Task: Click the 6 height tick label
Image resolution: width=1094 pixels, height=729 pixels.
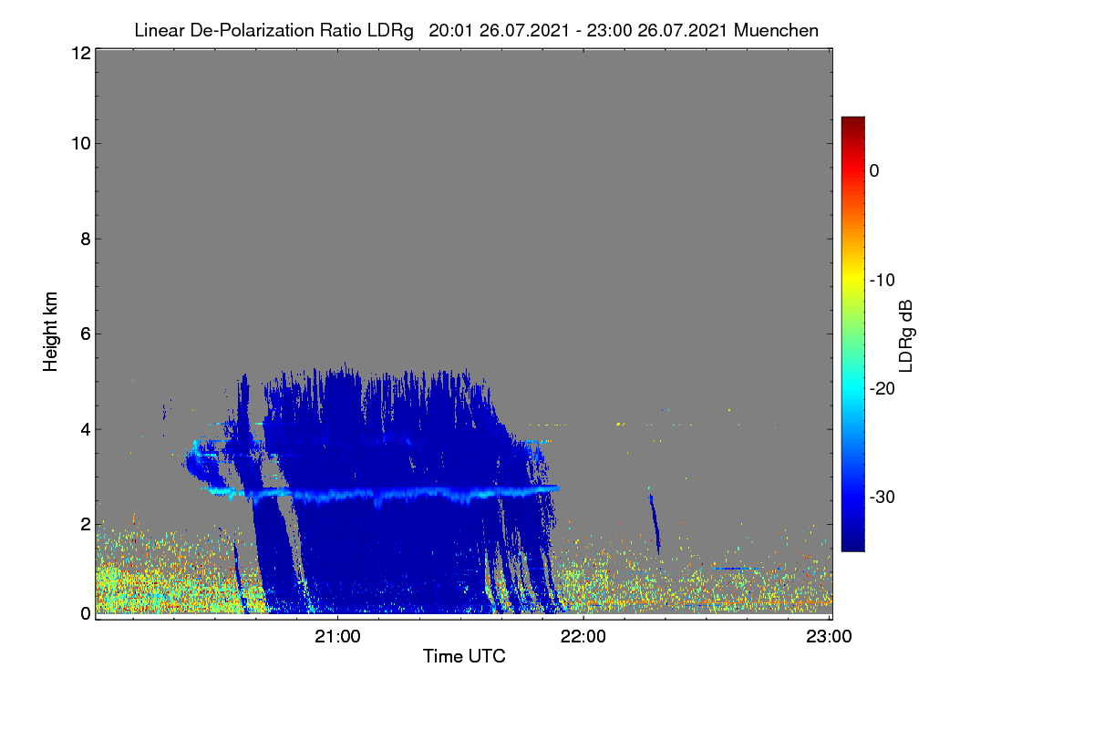Action: click(85, 334)
